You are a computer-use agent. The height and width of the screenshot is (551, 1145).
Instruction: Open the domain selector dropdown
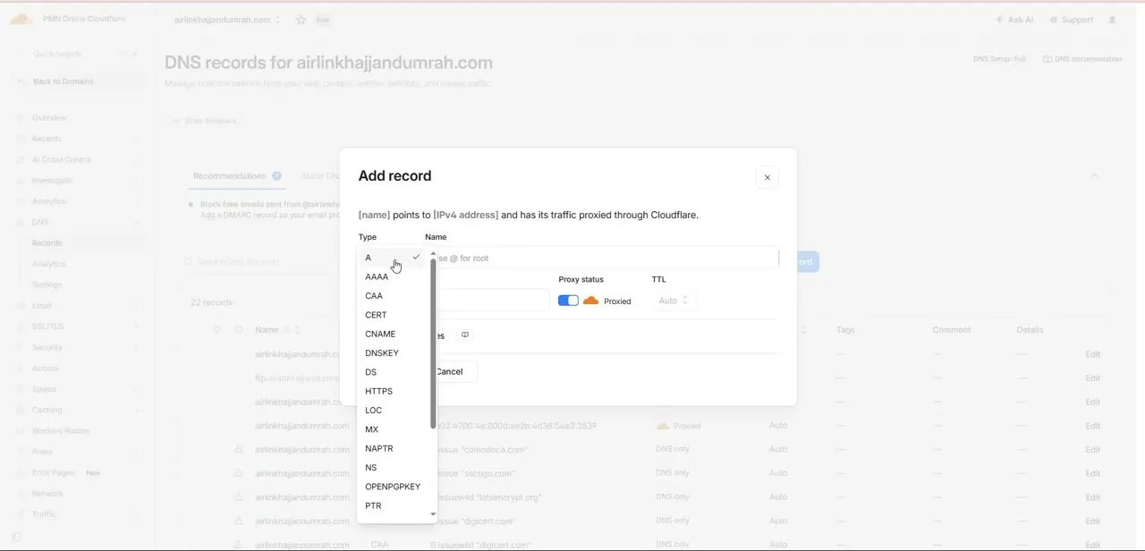[x=227, y=20]
